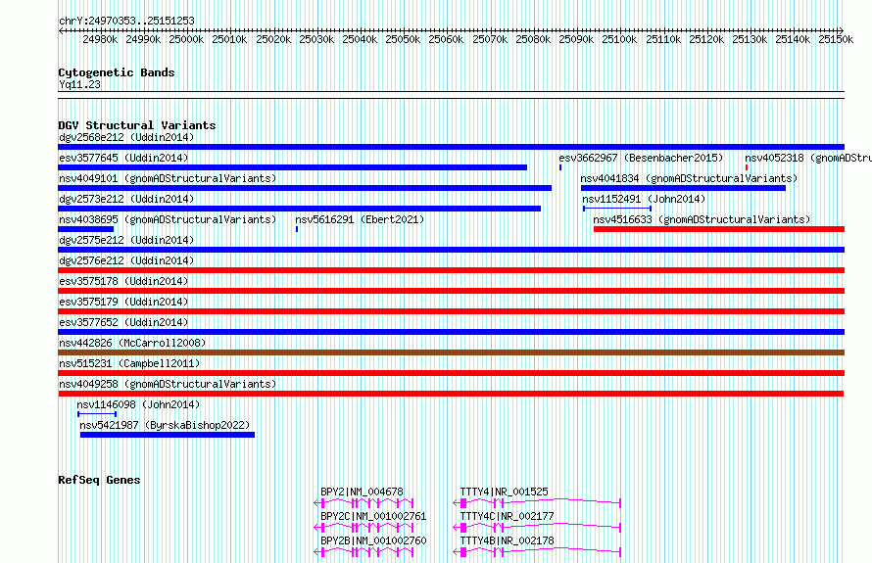872x563 pixels.
Task: Click the blue bar under nsv5421987
Action: 168,435
